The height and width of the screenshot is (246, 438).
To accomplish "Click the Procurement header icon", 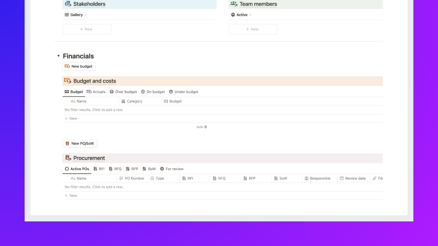I will pos(68,158).
